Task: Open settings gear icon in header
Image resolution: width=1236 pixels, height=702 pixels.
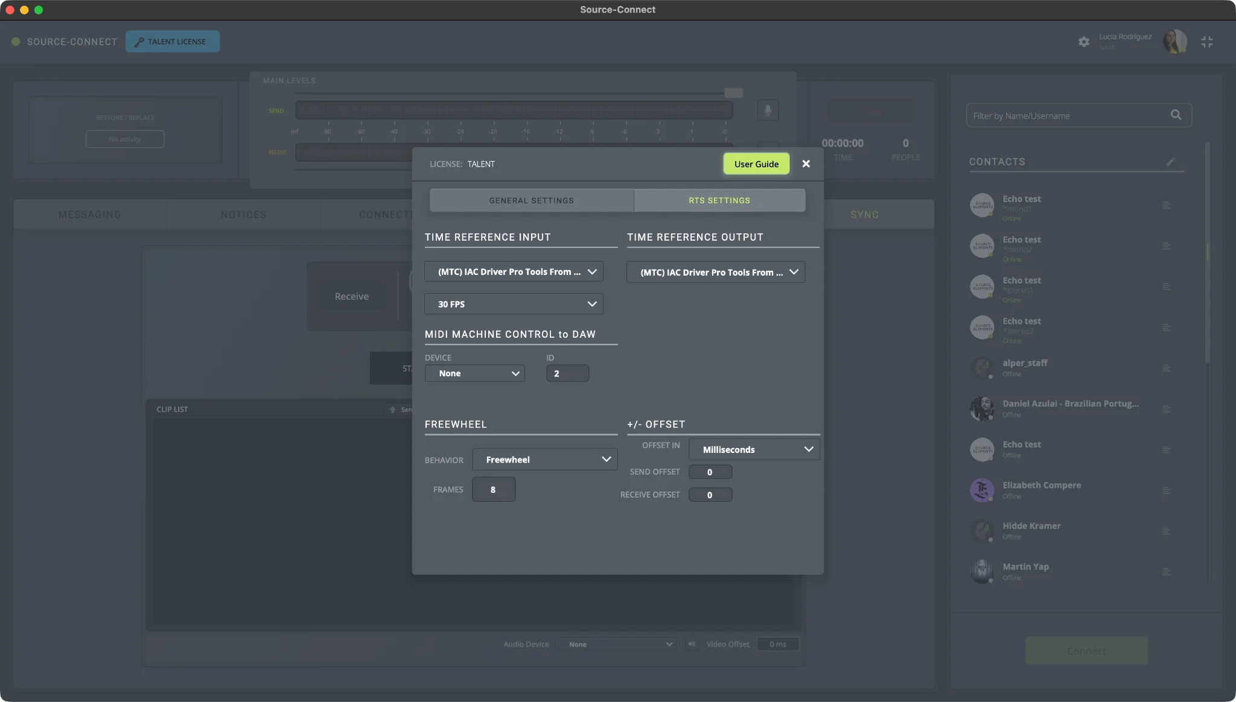Action: coord(1084,42)
